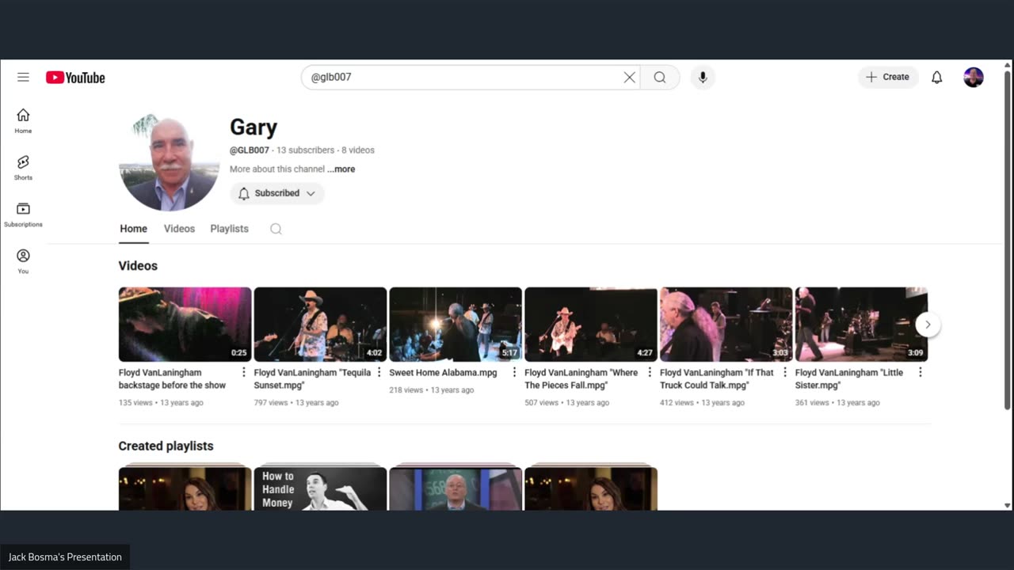The width and height of the screenshot is (1014, 570).
Task: Show next videos with right arrow
Action: pos(928,325)
